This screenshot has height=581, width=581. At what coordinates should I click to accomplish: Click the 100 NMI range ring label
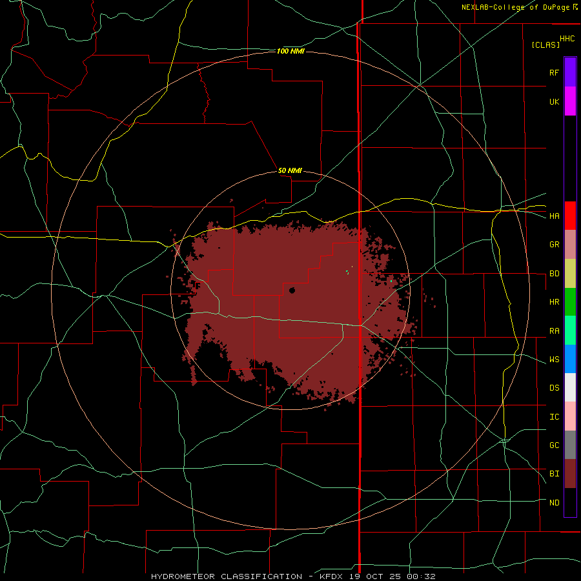click(290, 51)
